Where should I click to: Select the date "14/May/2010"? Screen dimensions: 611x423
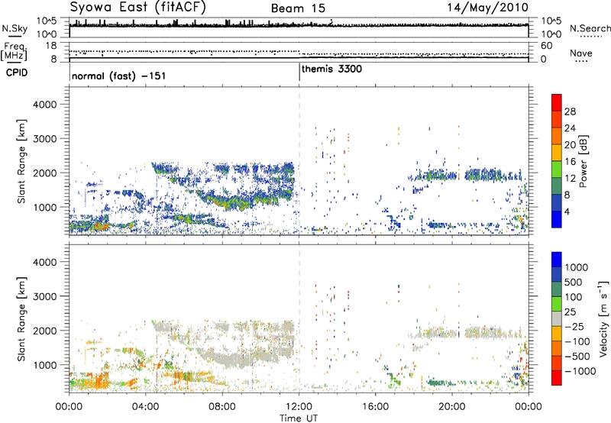487,8
